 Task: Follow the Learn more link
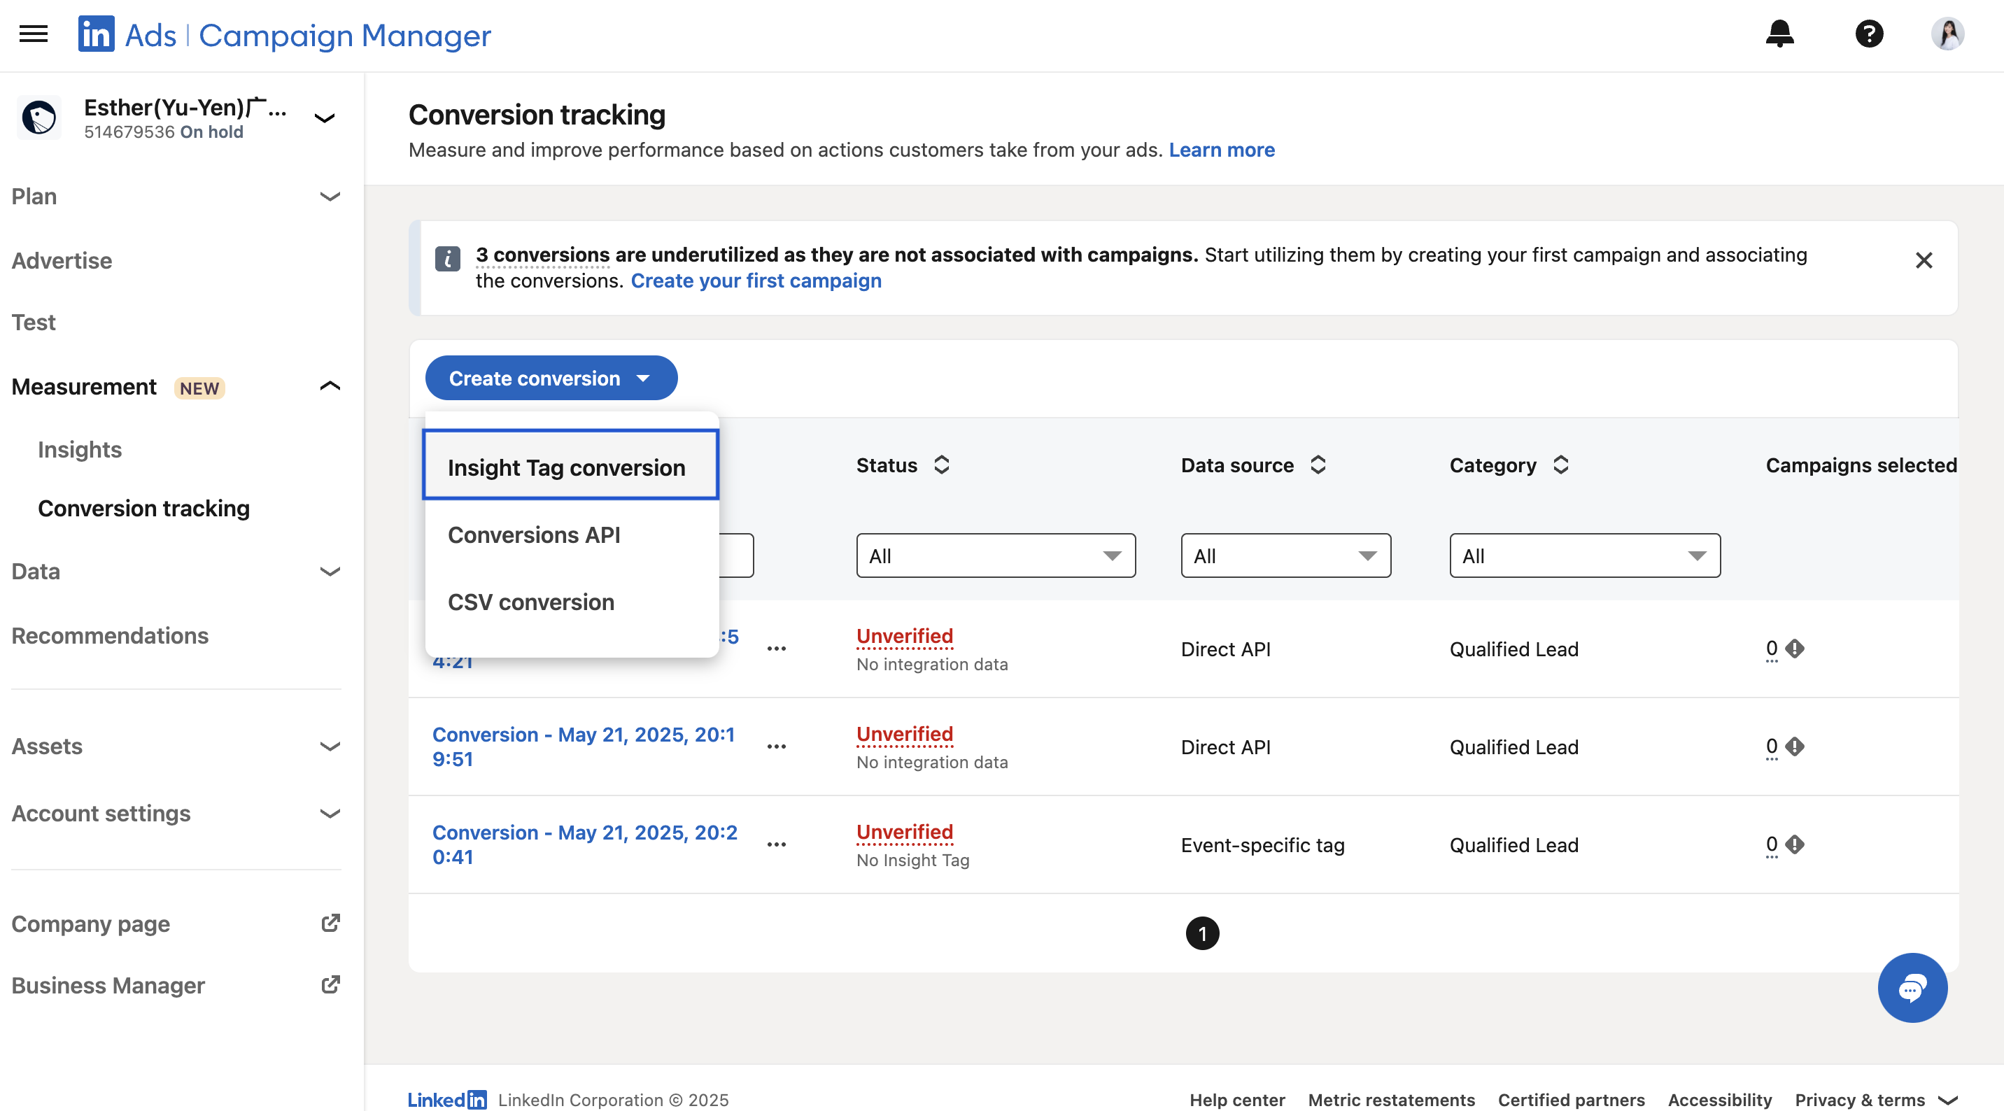coord(1222,150)
